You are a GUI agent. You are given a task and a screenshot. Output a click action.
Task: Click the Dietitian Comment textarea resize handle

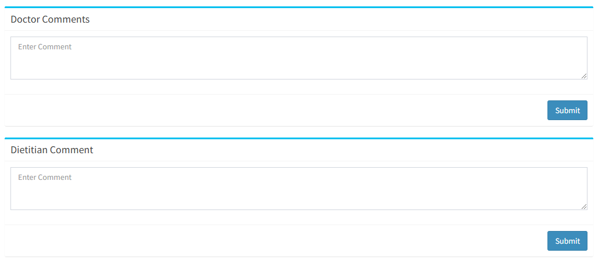[x=583, y=207]
